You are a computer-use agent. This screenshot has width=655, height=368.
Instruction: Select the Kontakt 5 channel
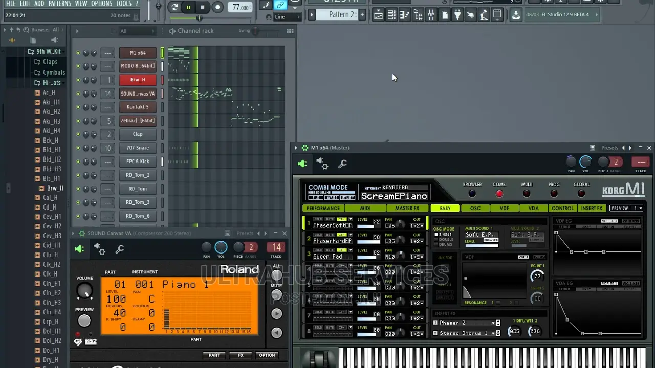(x=138, y=107)
